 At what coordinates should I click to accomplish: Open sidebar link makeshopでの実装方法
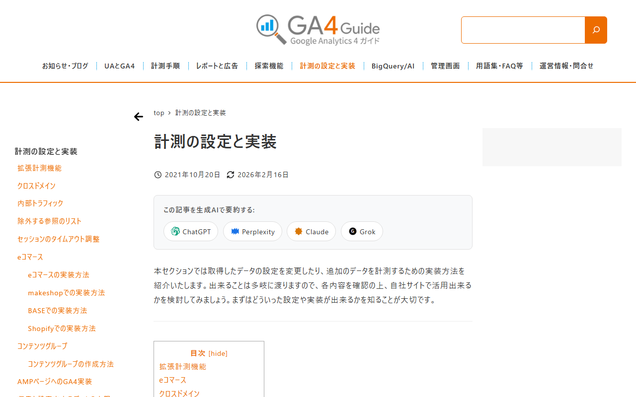click(x=66, y=293)
